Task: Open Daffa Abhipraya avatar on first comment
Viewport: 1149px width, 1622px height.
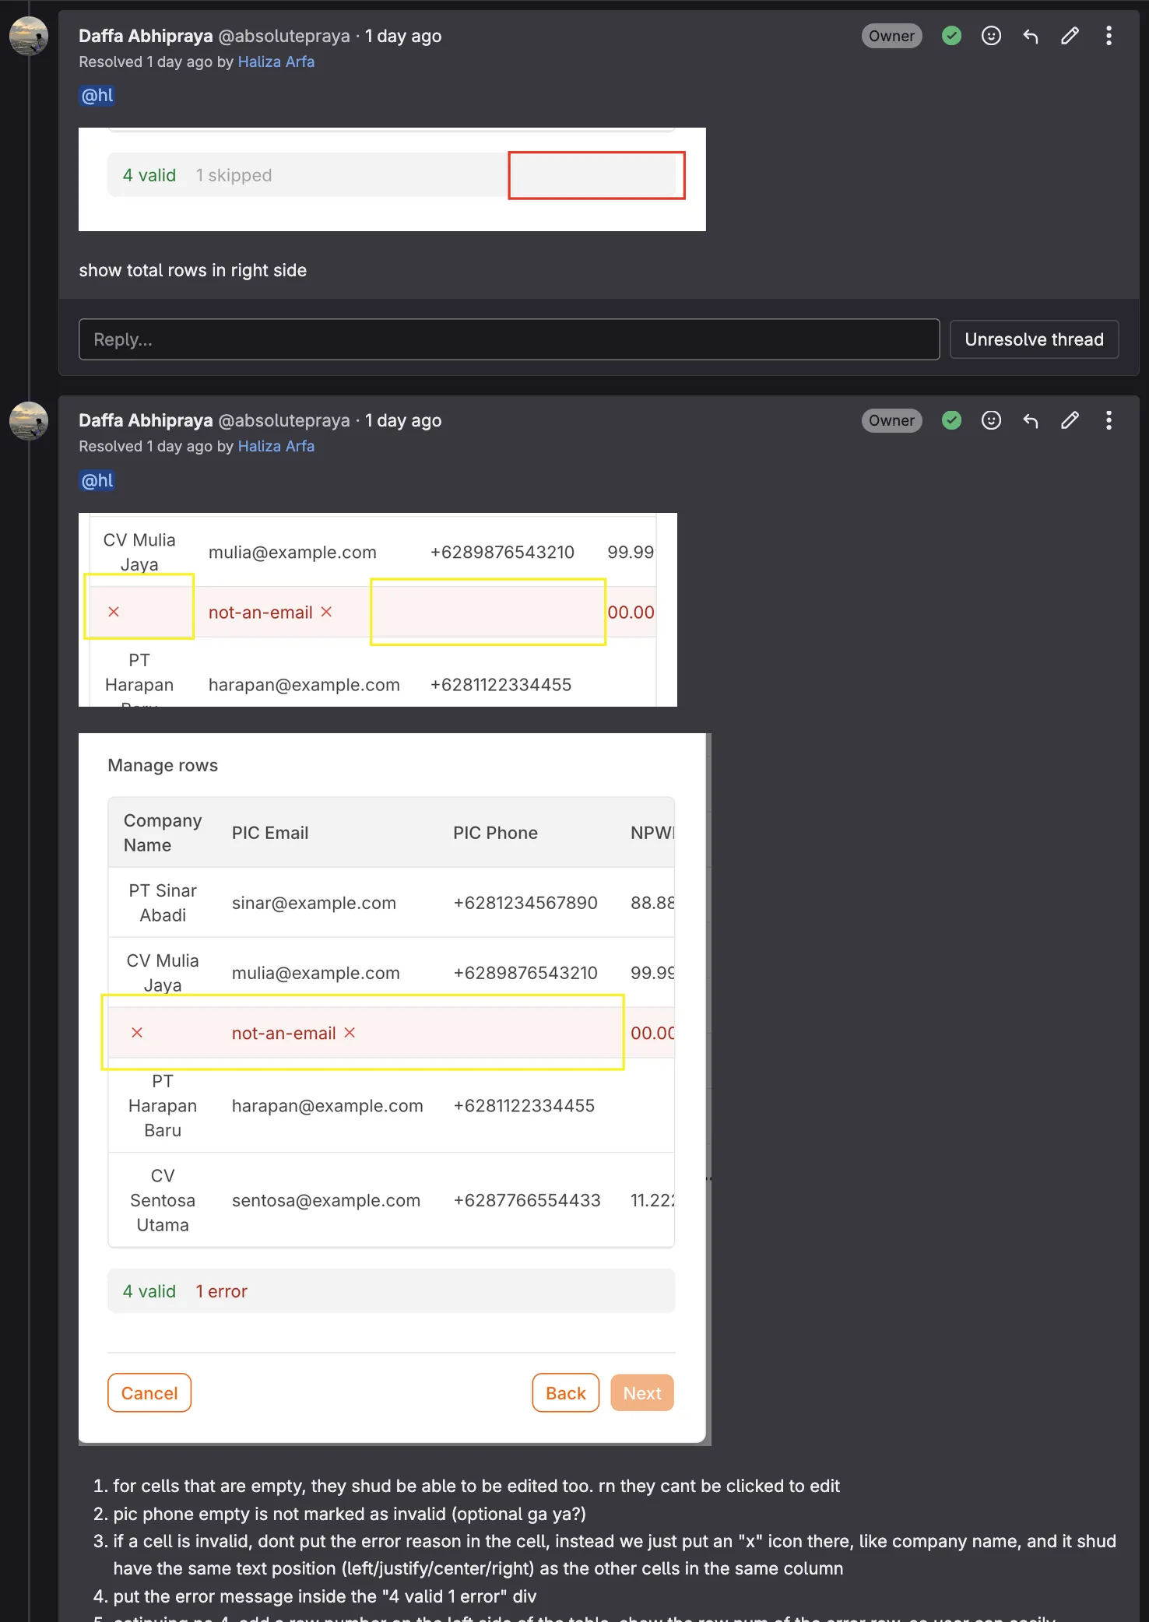Action: pos(29,36)
